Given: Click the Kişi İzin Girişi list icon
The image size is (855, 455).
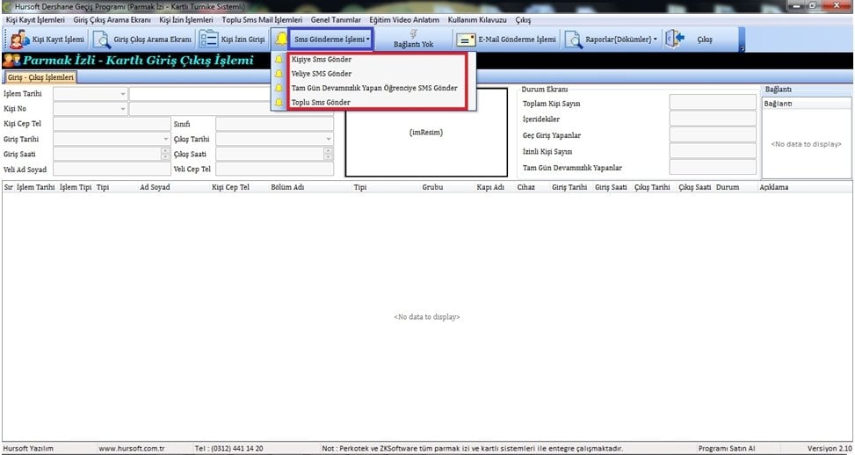Looking at the screenshot, I should 208,40.
